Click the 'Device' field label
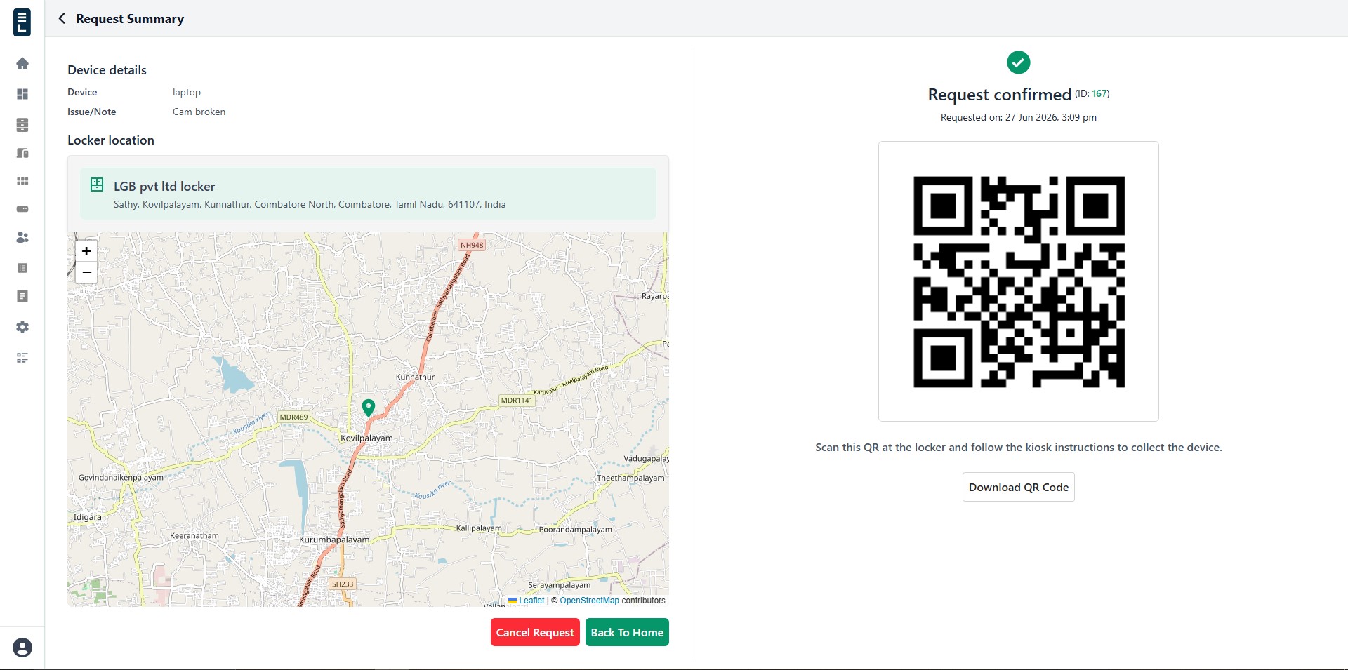The width and height of the screenshot is (1348, 670). pyautogui.click(x=82, y=92)
